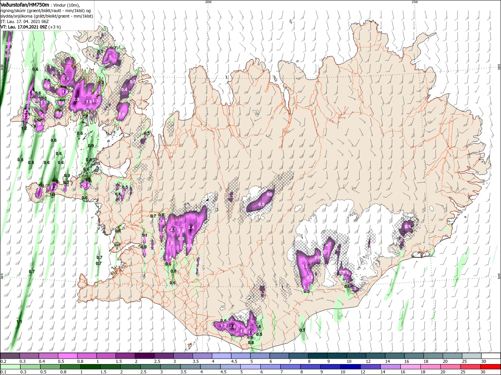The height and width of the screenshot is (375, 501).
Task: Click the bright pink 0.5 swatch in the upper snow legend
Action: (x=67, y=356)
